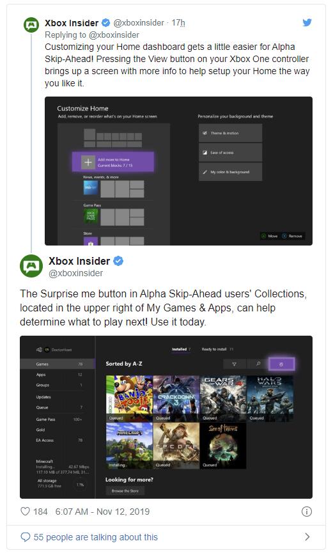
Task: Select the Installed tab in the screenshot
Action: click(181, 349)
